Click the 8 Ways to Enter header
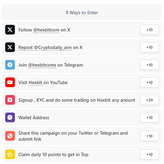The width and height of the screenshot is (164, 164). 82,12
